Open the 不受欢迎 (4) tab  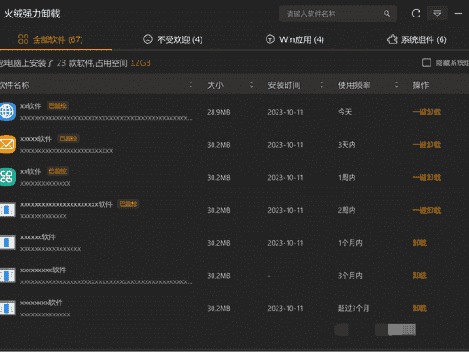173,39
